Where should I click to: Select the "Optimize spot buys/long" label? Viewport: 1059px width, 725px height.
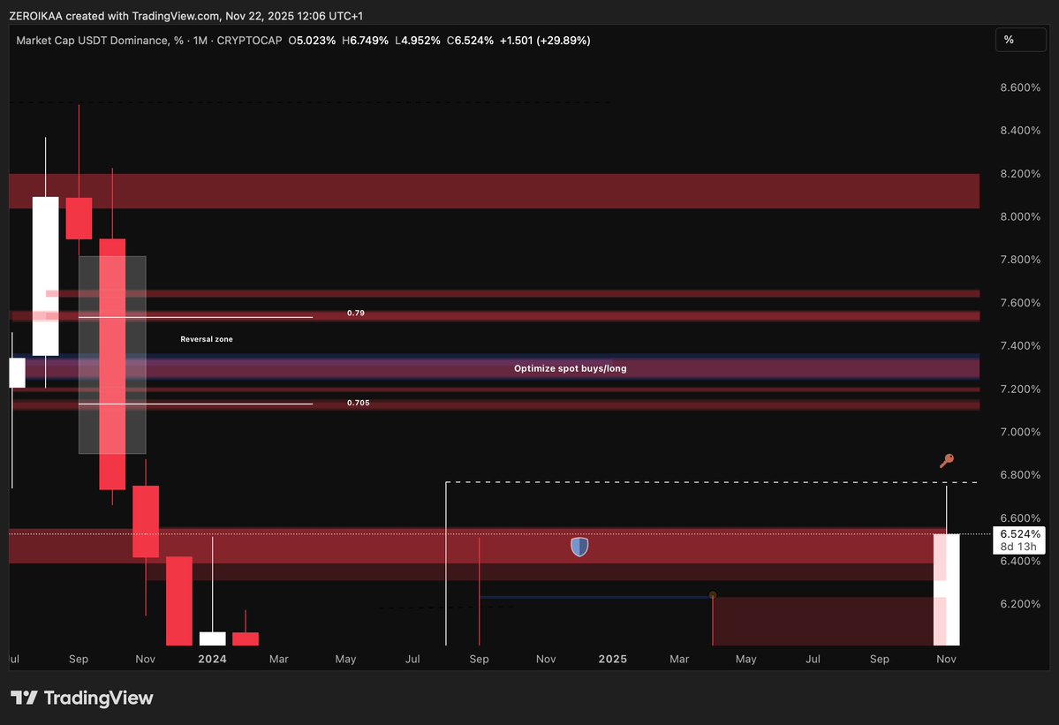(570, 368)
